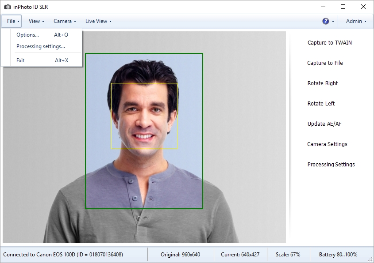
Task: Click Capture to File button
Action: [x=325, y=63]
